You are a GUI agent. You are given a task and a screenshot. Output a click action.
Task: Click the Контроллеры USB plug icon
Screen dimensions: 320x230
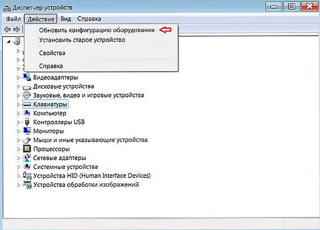(x=27, y=122)
